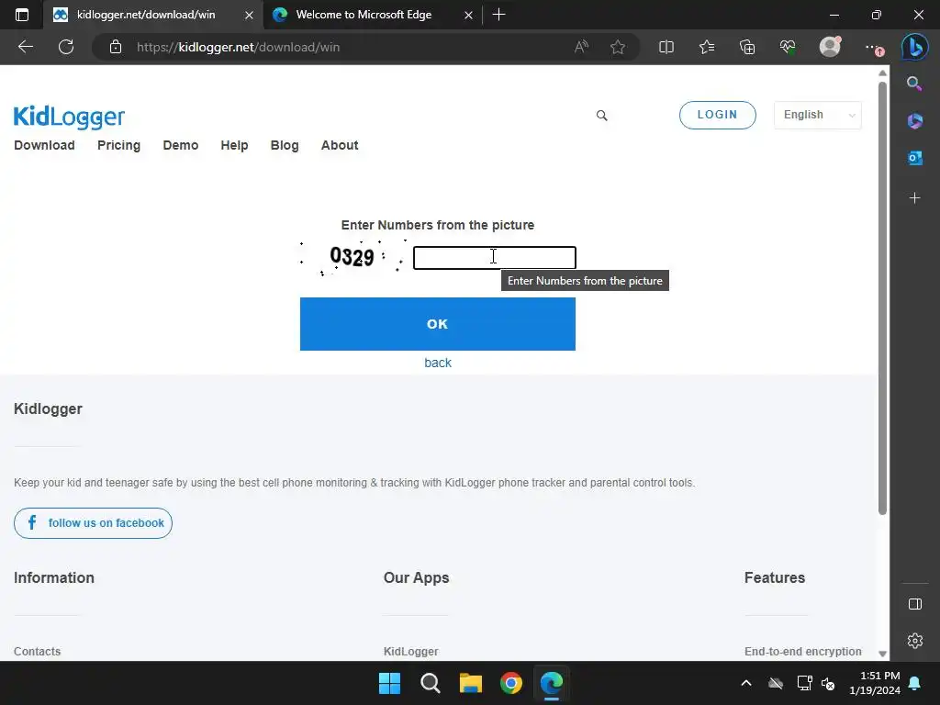Open taskbar clock showing 1:51 PM
The width and height of the screenshot is (940, 705).
tap(875, 683)
